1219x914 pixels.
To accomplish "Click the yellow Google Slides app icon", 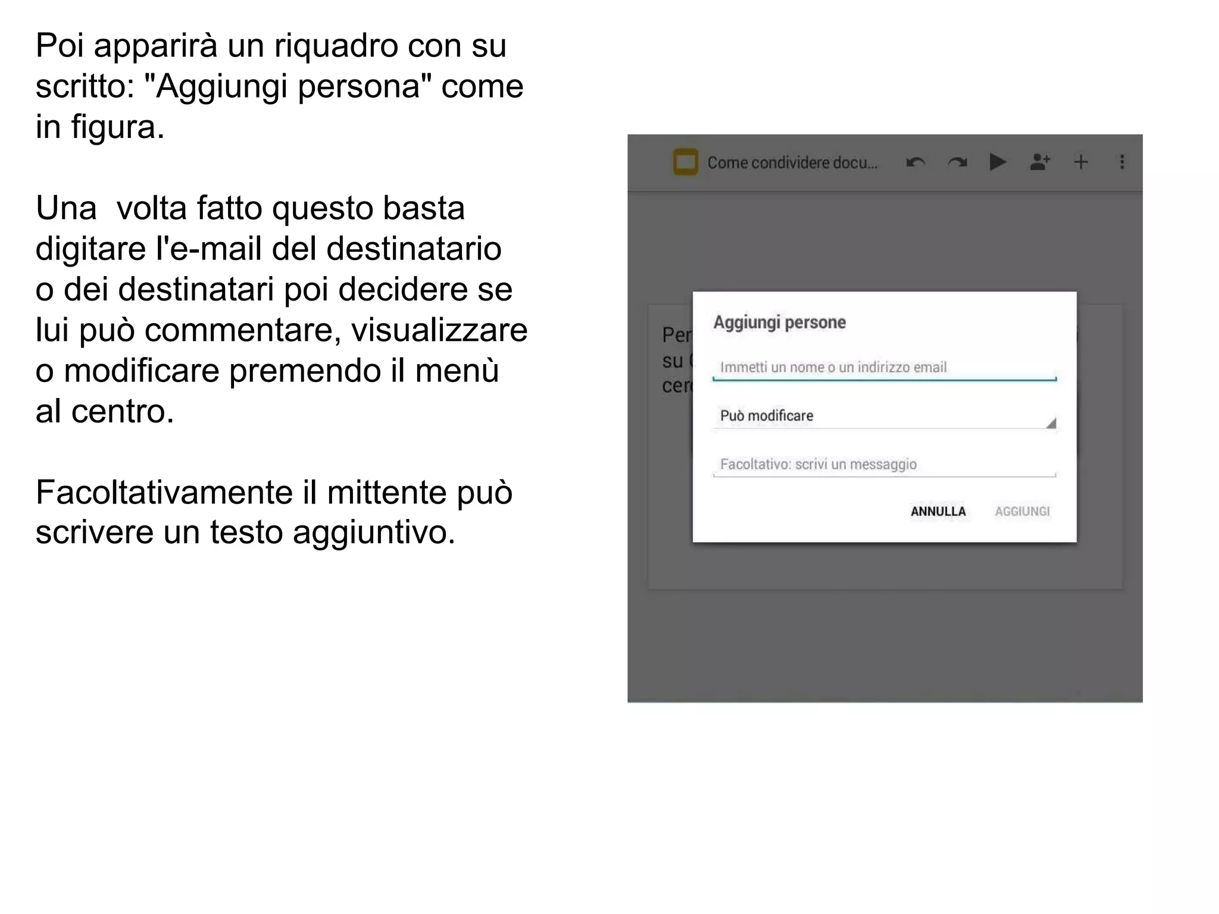I will tap(685, 162).
